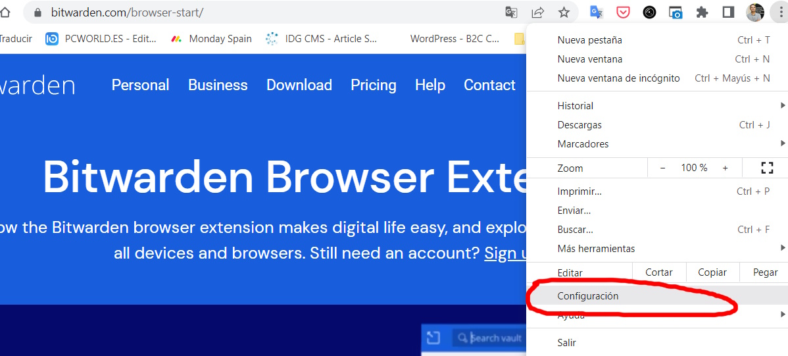Select Imprimir menu item

click(x=657, y=191)
